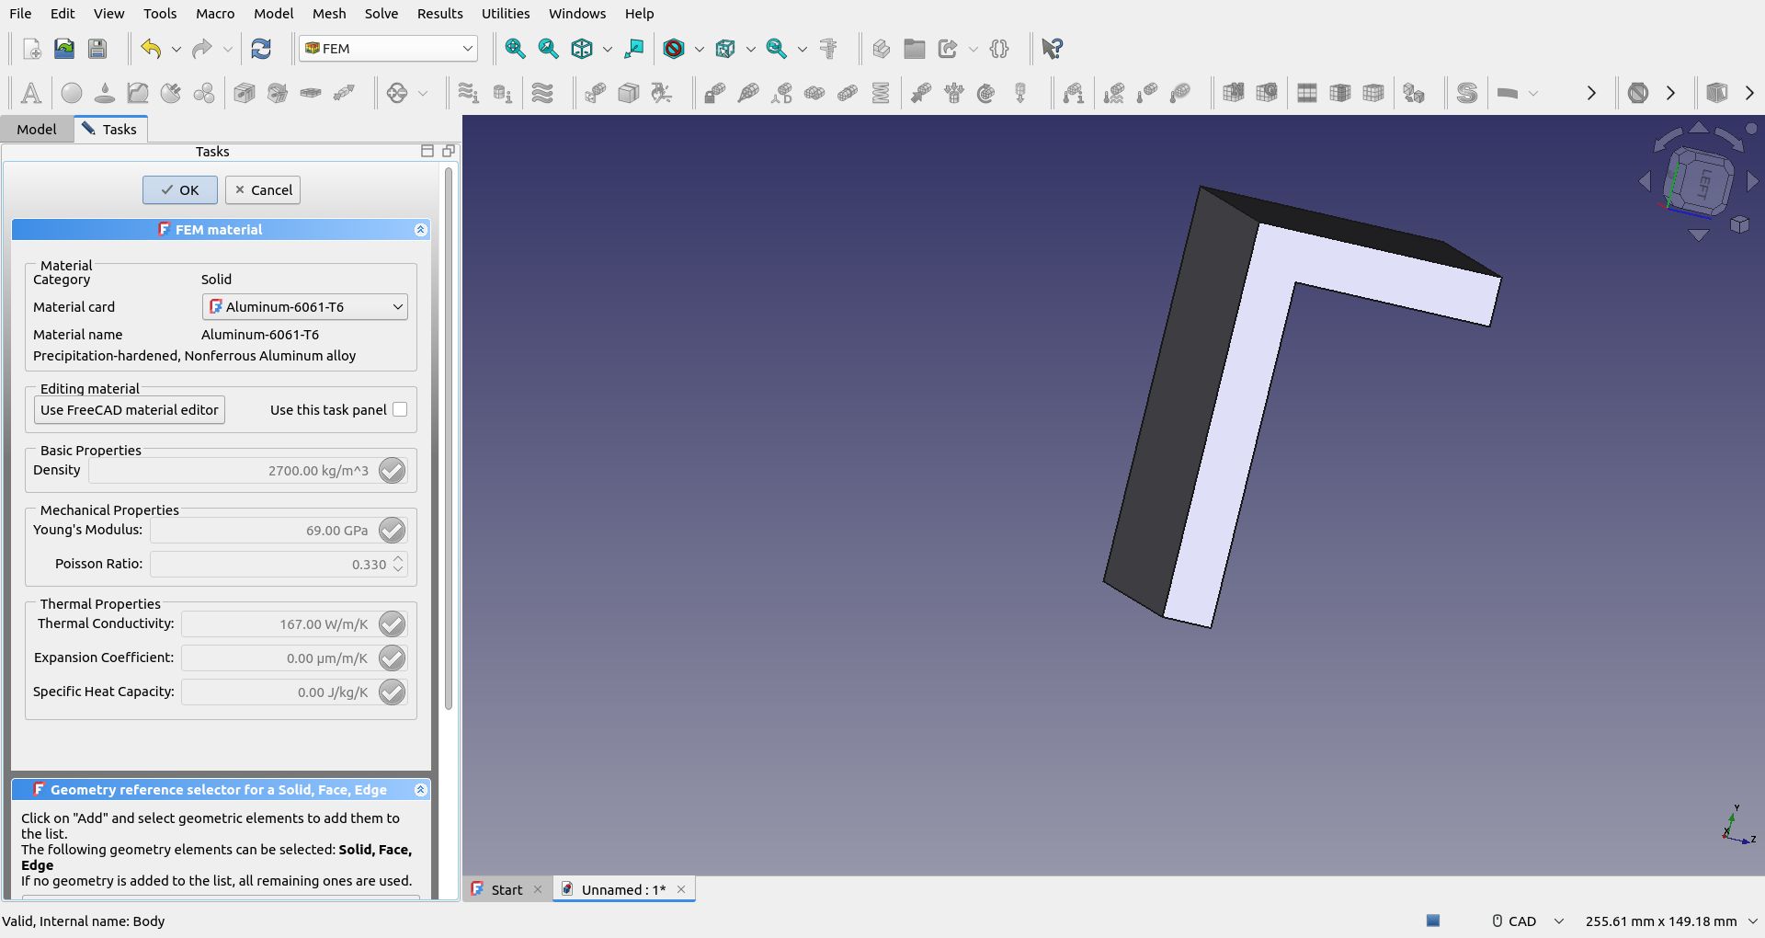Open the measure caliper tool
This screenshot has width=1765, height=938.
pos(828,49)
